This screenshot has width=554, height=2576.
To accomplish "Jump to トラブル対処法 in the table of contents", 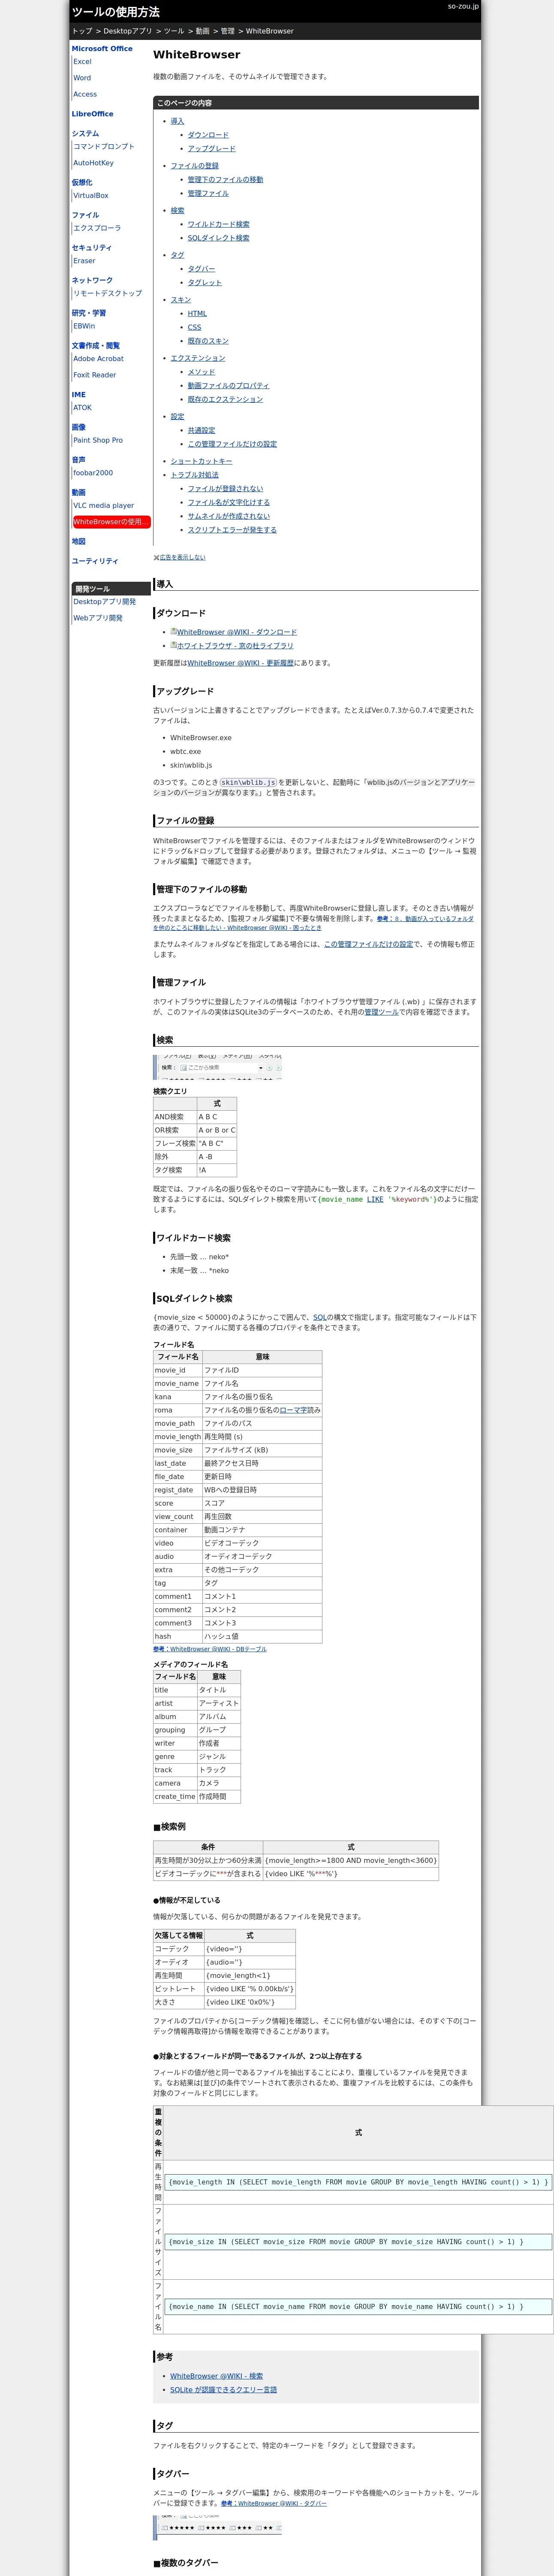I will pyautogui.click(x=195, y=475).
